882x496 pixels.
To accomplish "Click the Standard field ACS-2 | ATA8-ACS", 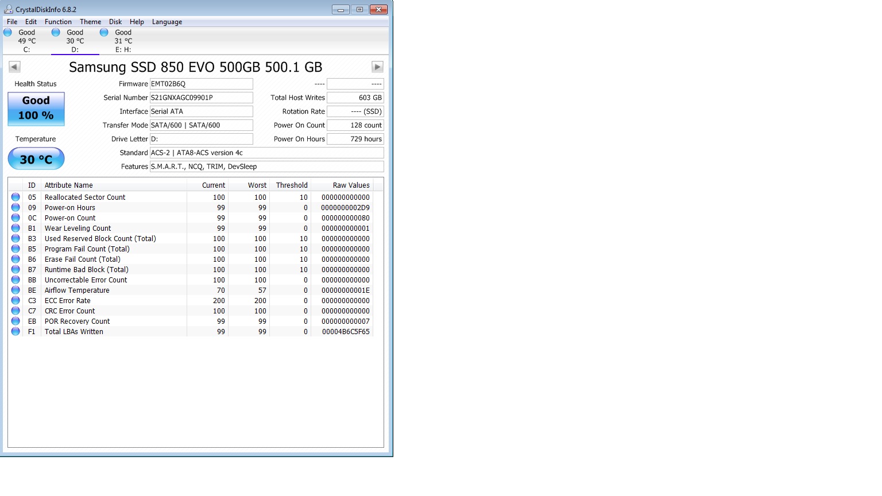I will pyautogui.click(x=266, y=153).
